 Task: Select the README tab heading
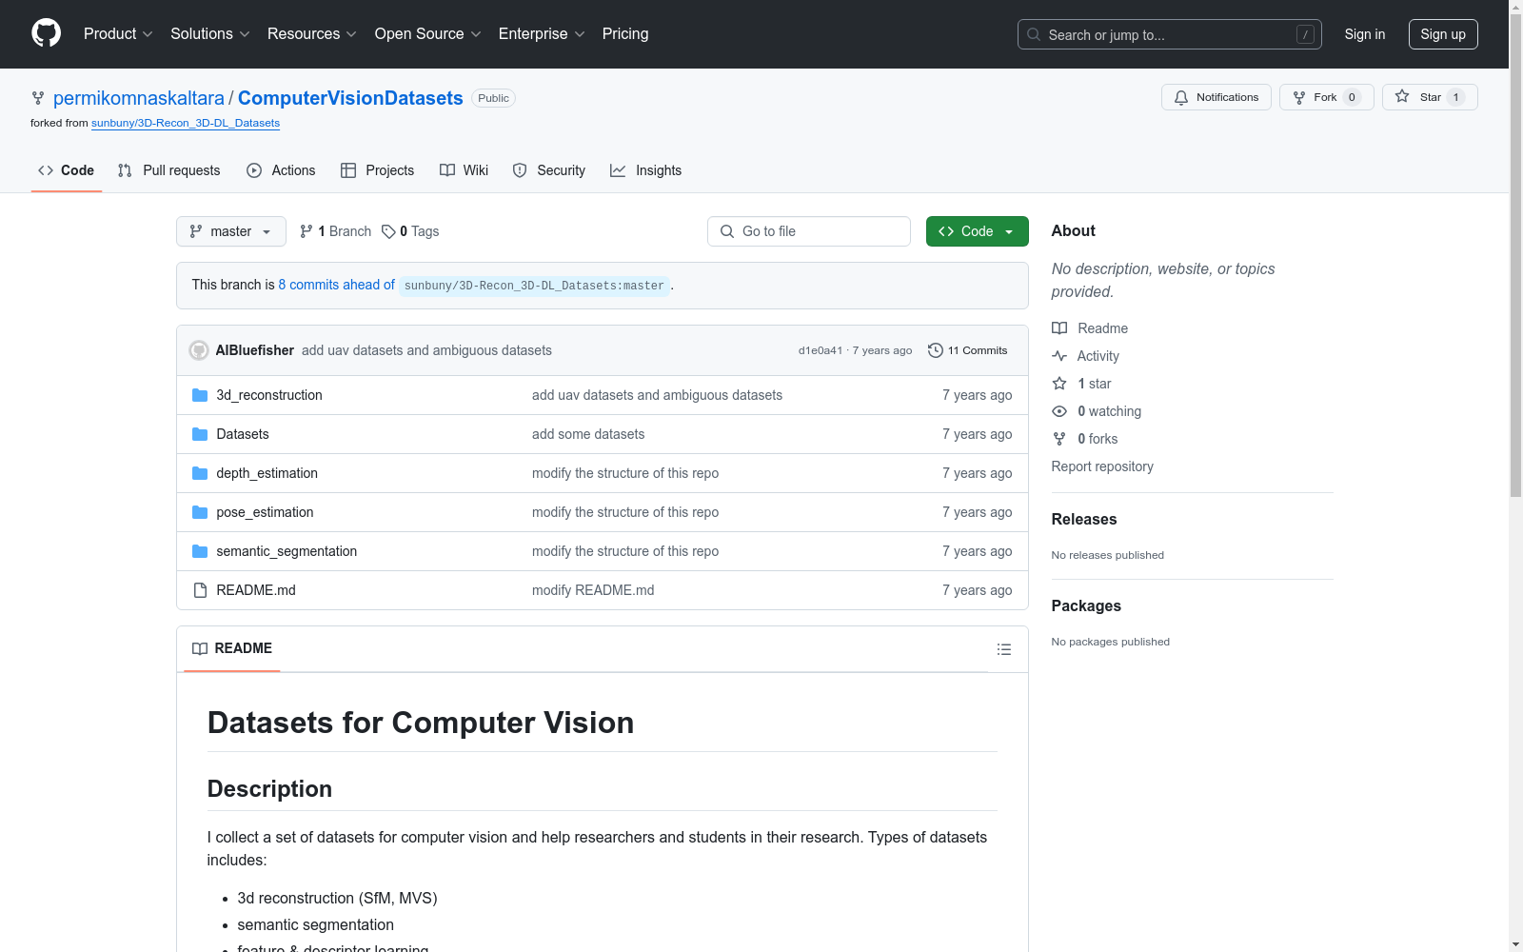[x=232, y=648]
